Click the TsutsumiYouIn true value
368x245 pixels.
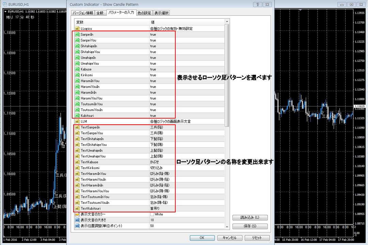[153, 110]
